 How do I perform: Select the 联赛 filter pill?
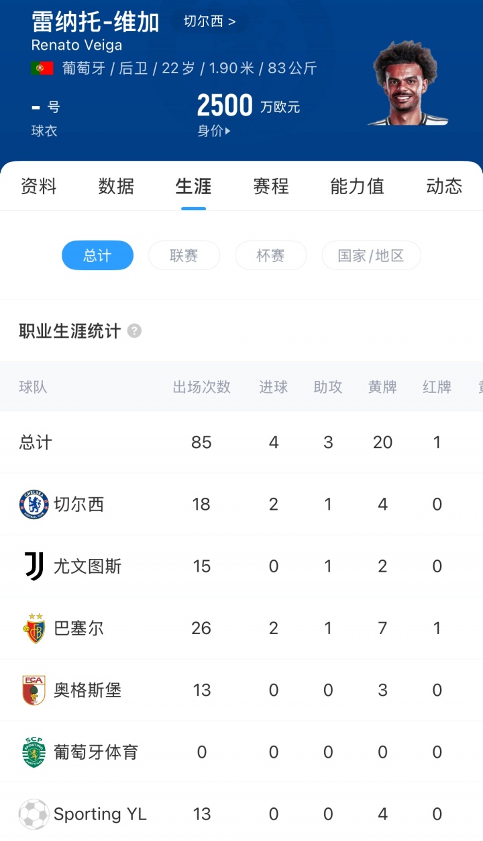click(184, 255)
